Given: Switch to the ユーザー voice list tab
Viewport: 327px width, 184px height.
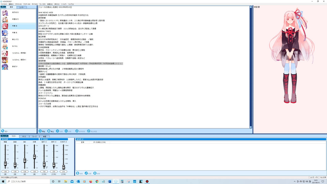Looking at the screenshot, I should pyautogui.click(x=21, y=7).
